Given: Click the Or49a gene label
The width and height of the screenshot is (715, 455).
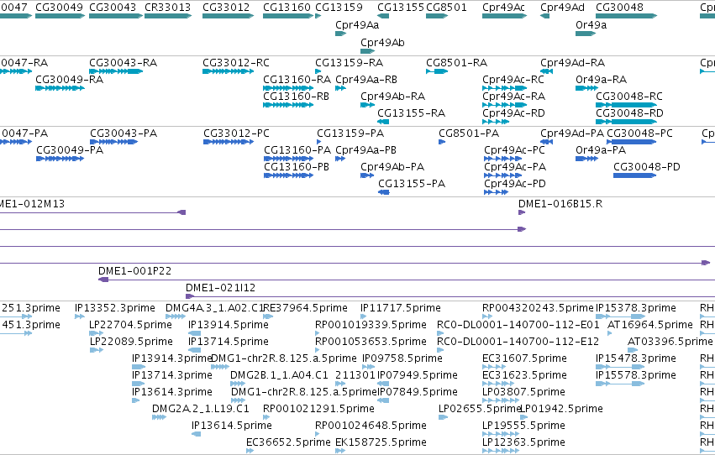Looking at the screenshot, I should pyautogui.click(x=591, y=25).
